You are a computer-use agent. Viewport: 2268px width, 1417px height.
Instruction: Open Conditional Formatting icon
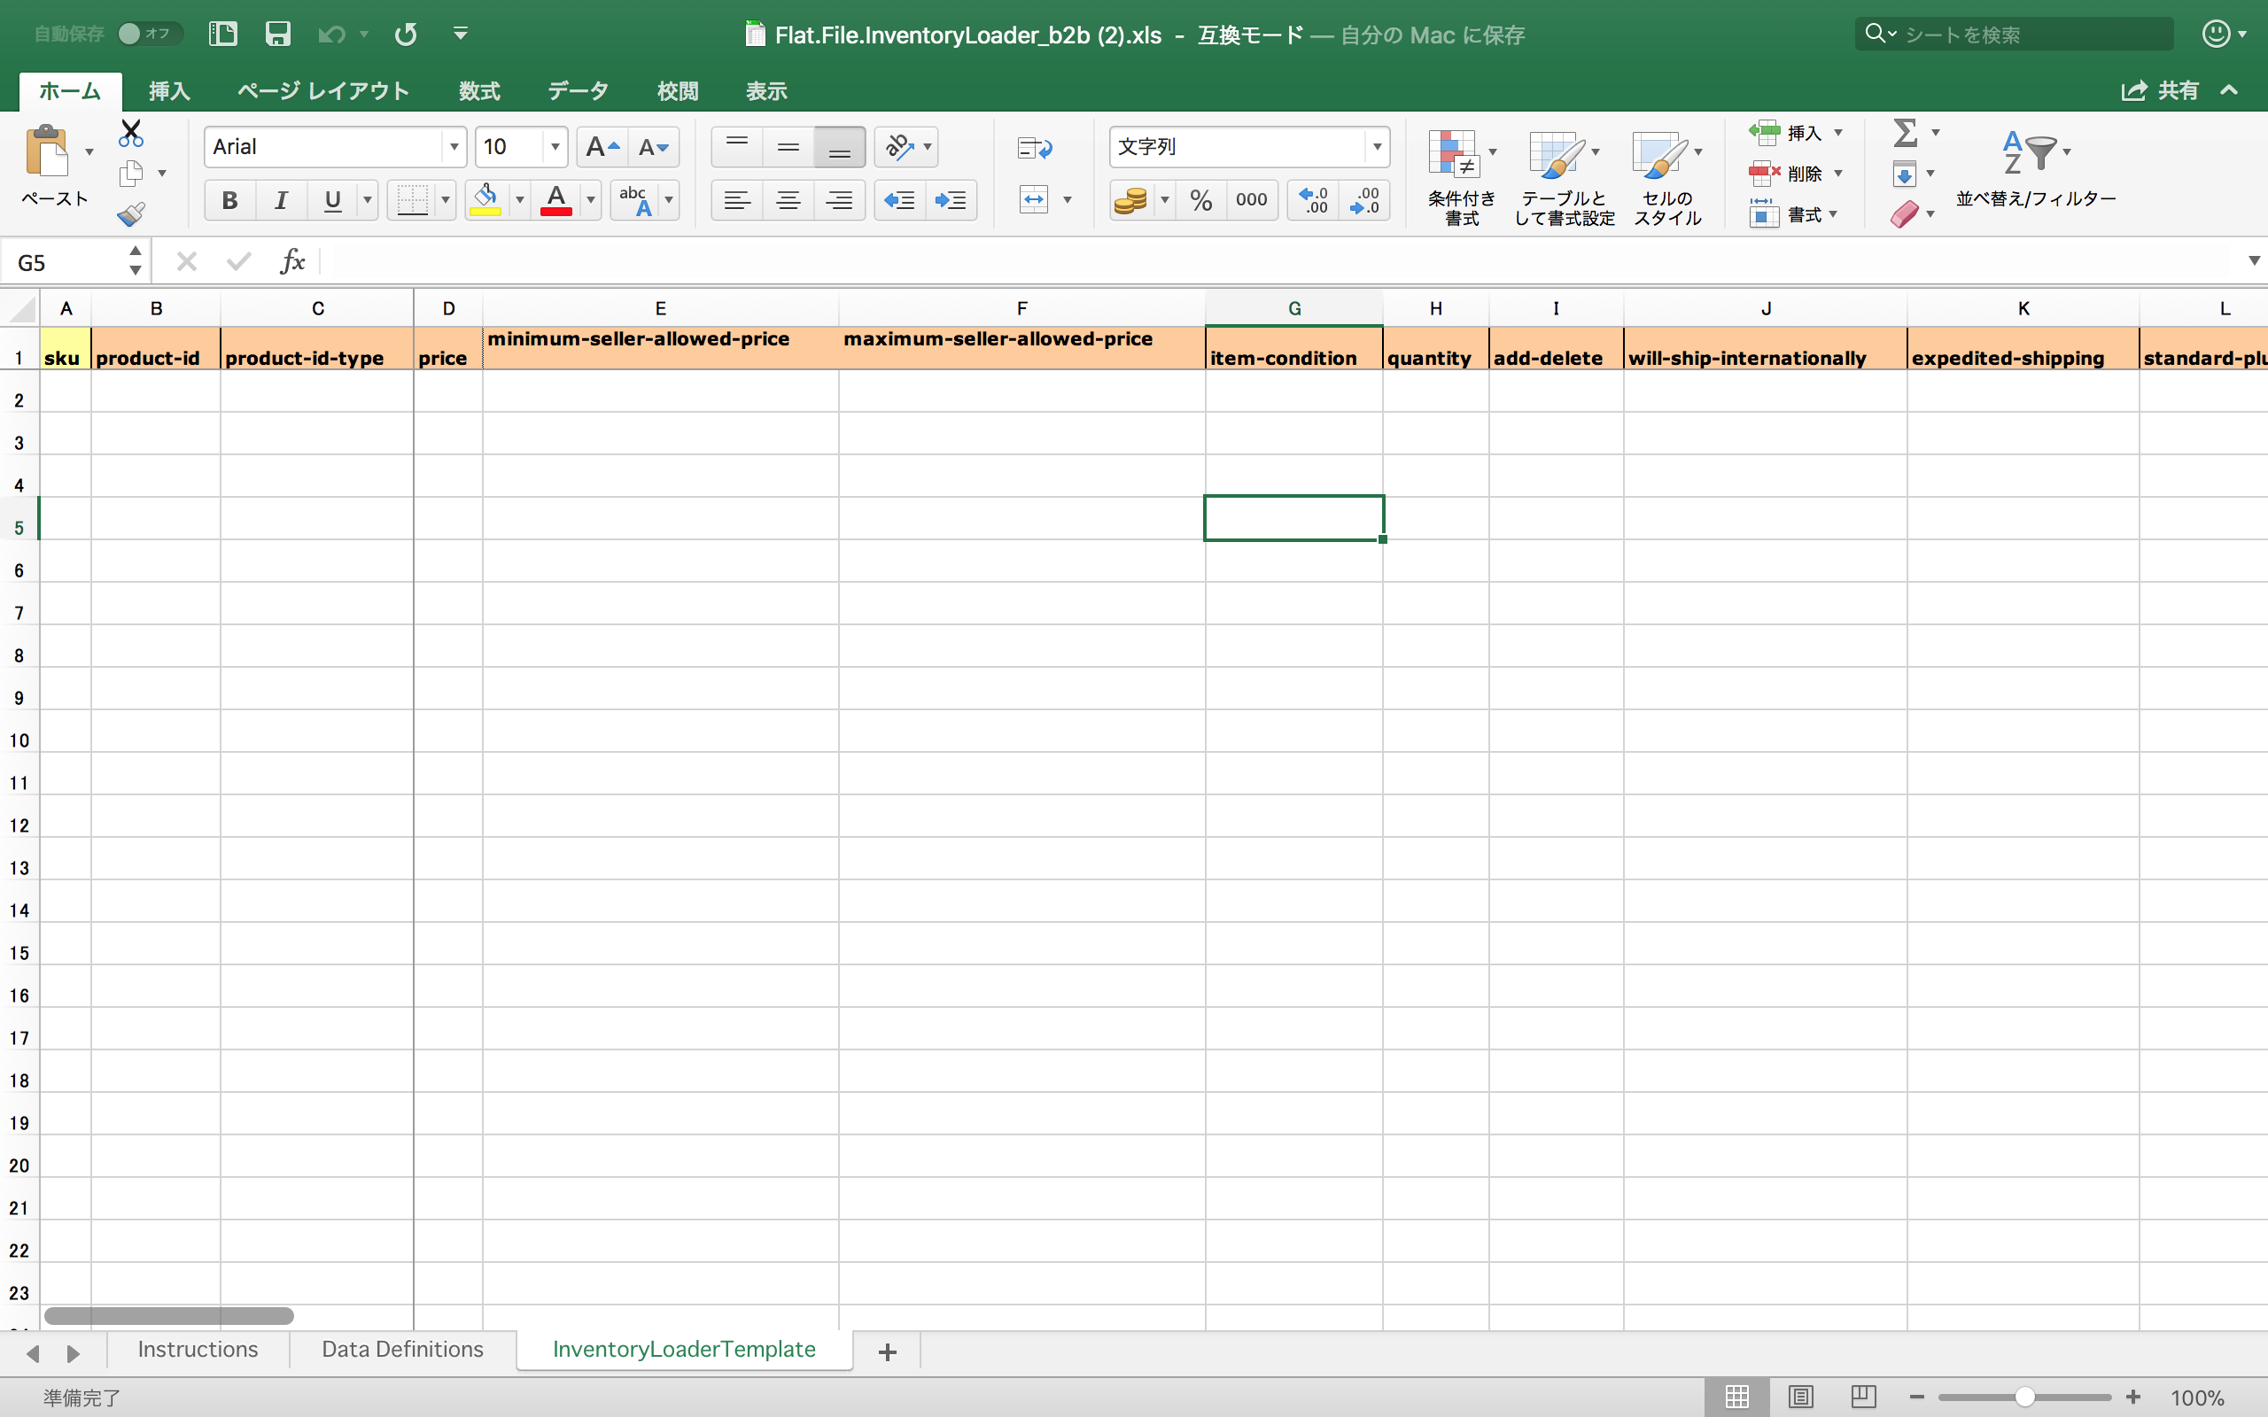pyautogui.click(x=1453, y=154)
